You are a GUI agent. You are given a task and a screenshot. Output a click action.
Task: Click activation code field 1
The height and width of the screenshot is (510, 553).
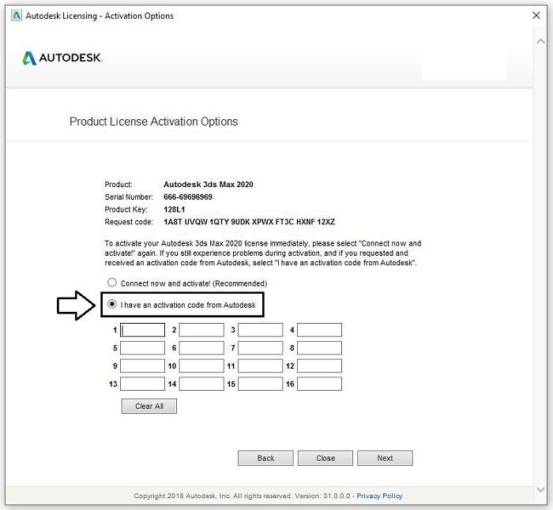(x=142, y=330)
